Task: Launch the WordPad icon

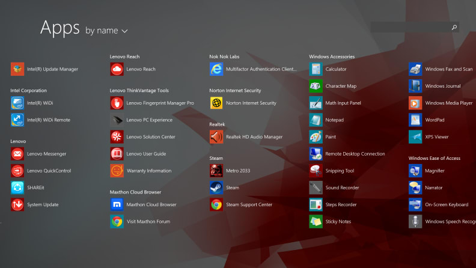Action: pyautogui.click(x=415, y=120)
